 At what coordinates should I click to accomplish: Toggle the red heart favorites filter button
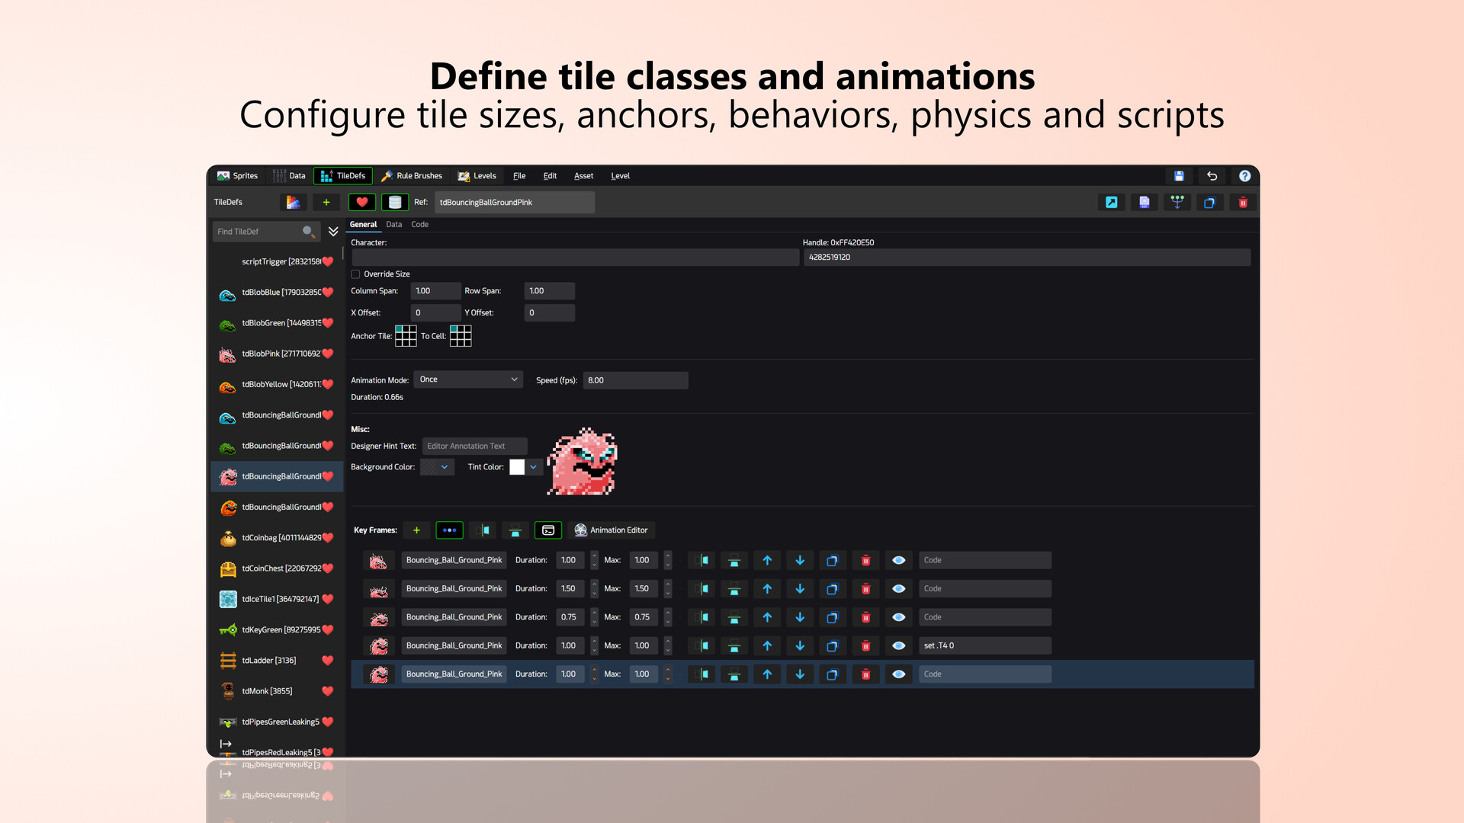click(x=362, y=203)
